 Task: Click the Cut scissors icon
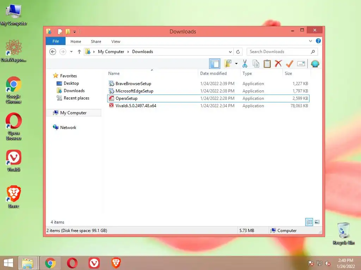245,64
